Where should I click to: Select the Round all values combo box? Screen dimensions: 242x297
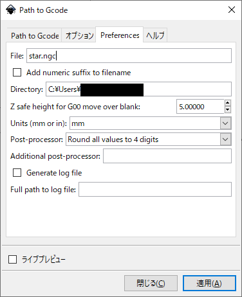click(x=149, y=139)
